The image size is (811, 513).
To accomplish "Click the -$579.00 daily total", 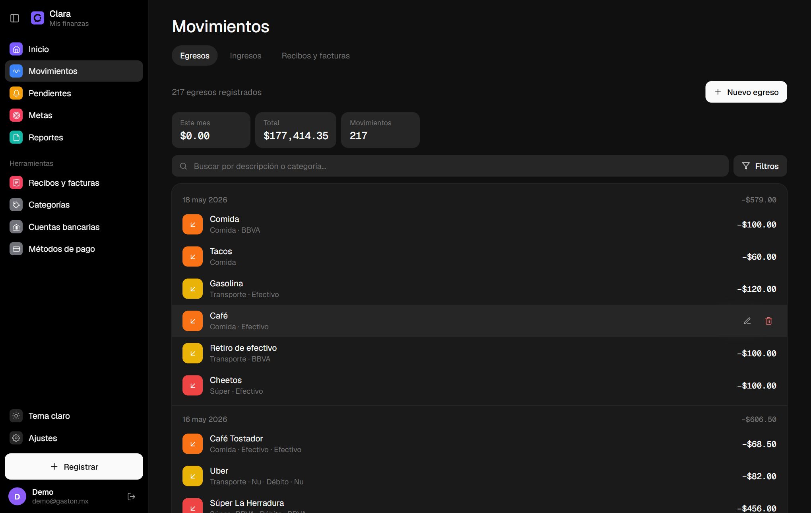I will pyautogui.click(x=759, y=200).
